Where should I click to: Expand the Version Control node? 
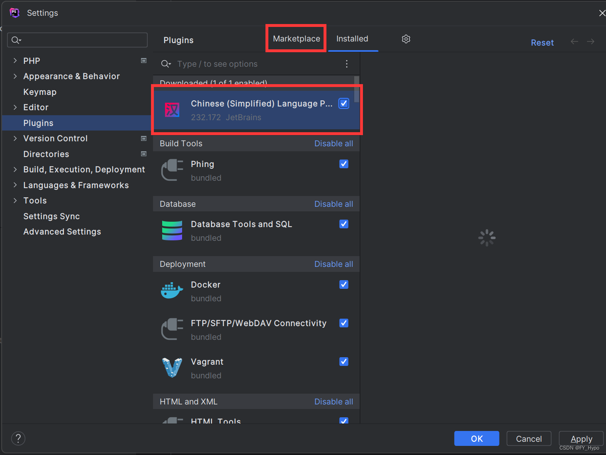[15, 138]
